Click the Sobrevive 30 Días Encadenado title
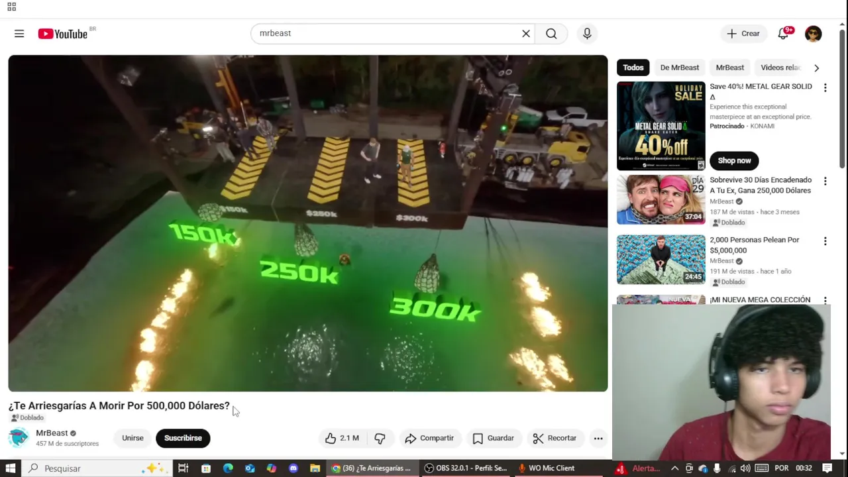Screen dimensions: 848x477 click(x=761, y=185)
